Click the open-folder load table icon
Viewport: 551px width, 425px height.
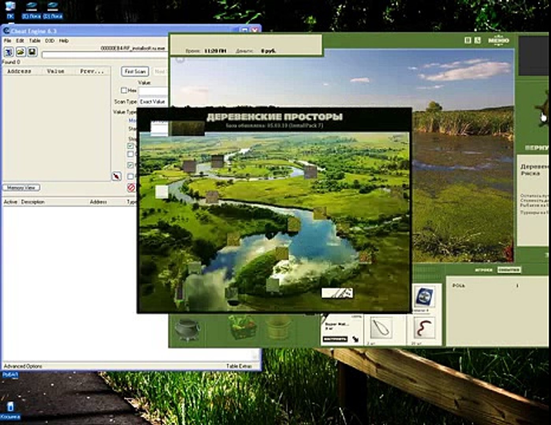[x=20, y=52]
